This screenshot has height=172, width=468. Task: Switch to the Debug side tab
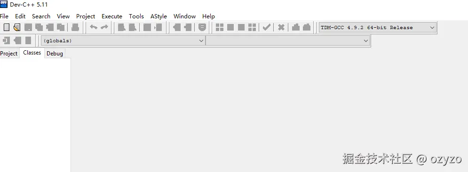point(55,54)
